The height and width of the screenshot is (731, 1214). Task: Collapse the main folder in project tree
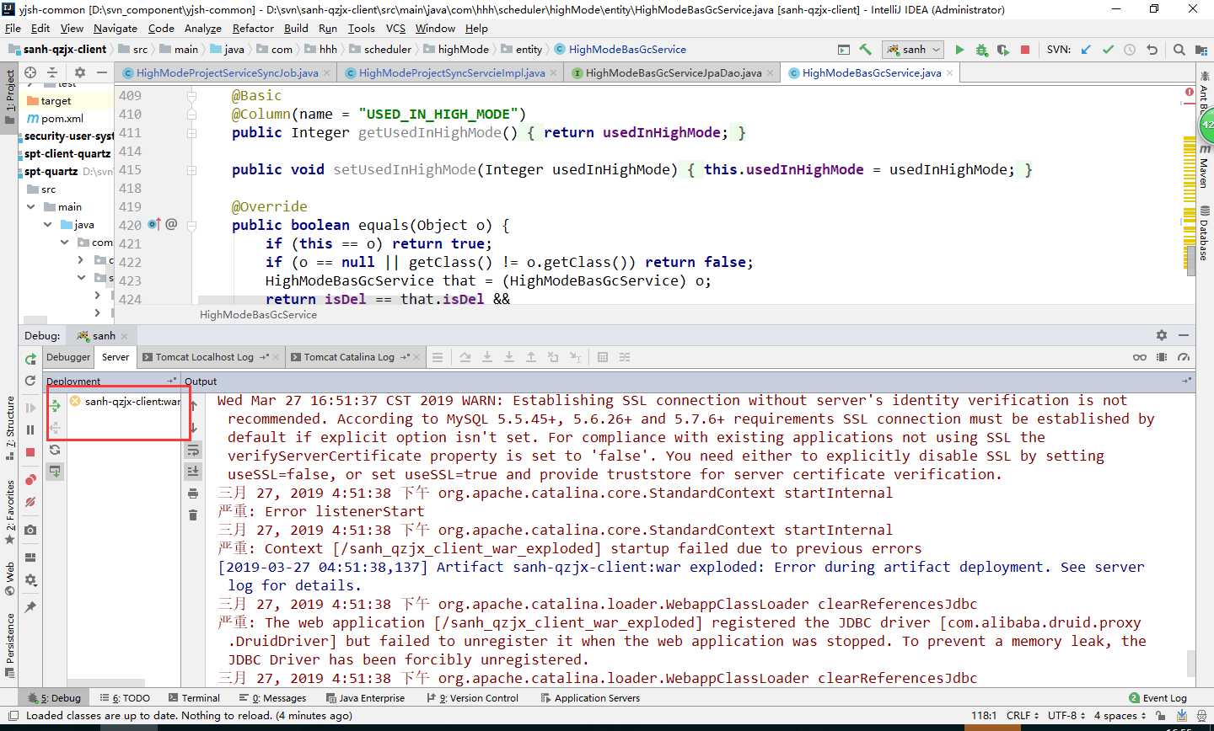pyautogui.click(x=31, y=206)
